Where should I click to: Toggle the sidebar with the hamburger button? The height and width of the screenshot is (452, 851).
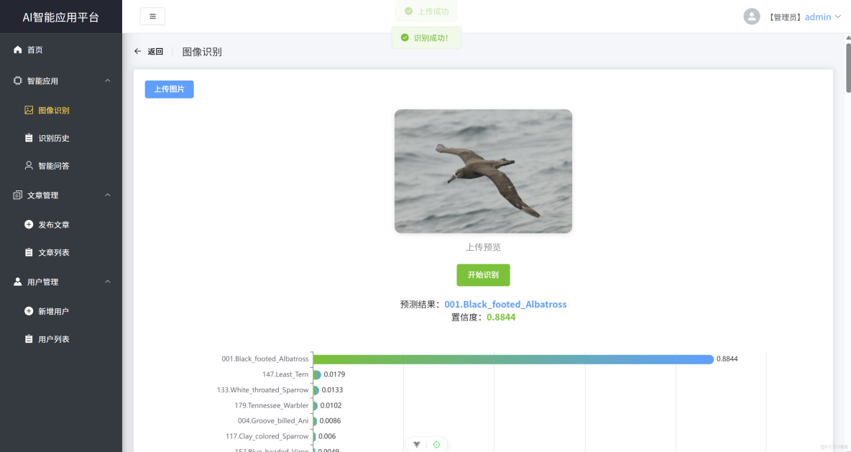click(x=152, y=16)
